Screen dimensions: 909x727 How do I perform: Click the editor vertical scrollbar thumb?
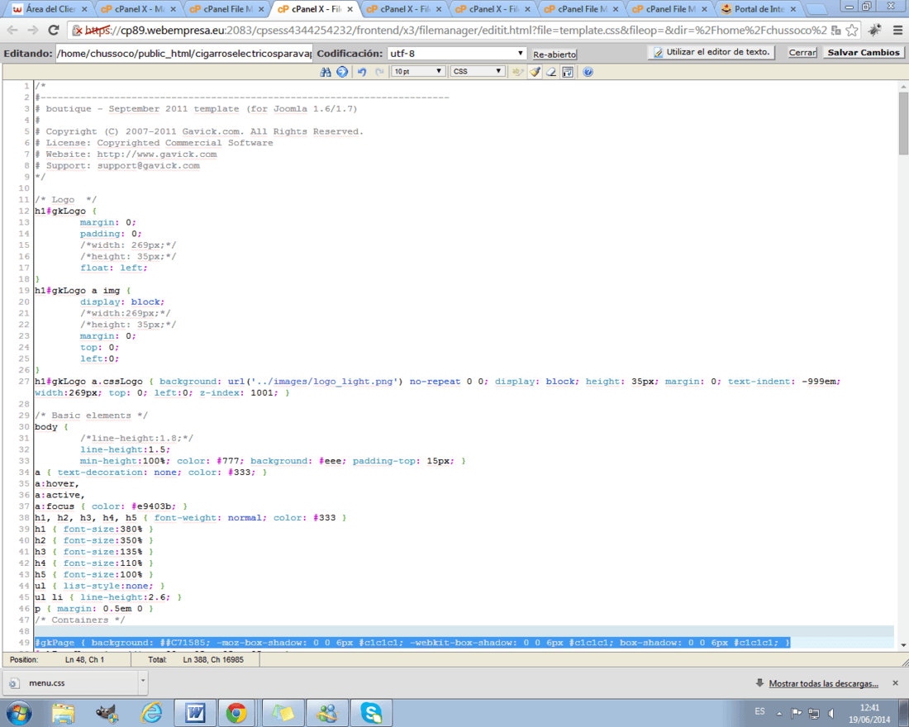[903, 123]
